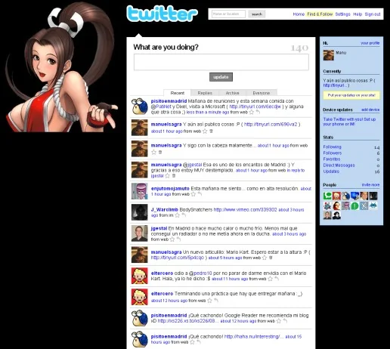This screenshot has height=349, width=390.
Task: Click jgestal's avatar photo
Action: tap(139, 233)
